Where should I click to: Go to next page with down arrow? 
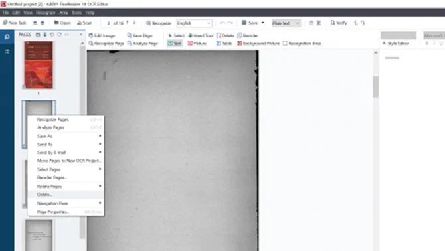coord(134,23)
